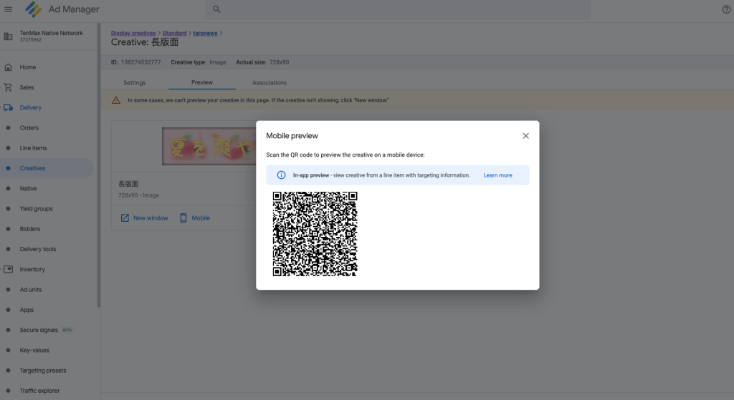
Task: Go to Orders in sidebar
Action: point(29,127)
